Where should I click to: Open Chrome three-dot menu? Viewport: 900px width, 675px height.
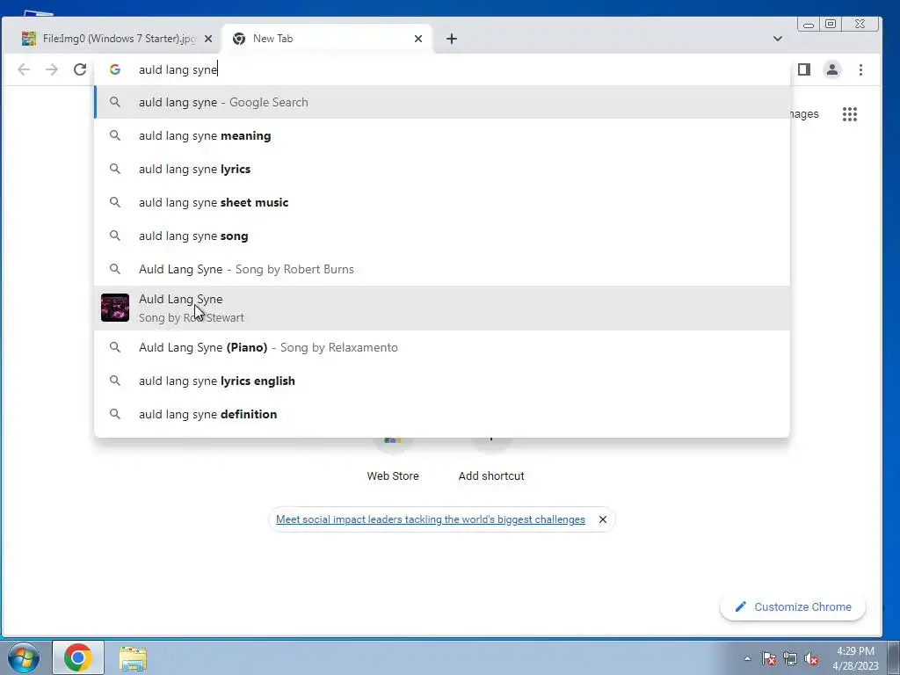pos(860,69)
